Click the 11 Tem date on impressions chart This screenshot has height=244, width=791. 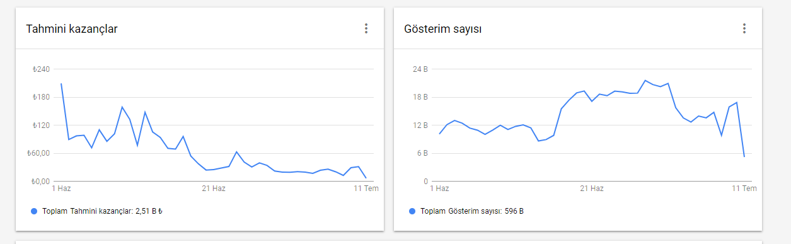[744, 189]
